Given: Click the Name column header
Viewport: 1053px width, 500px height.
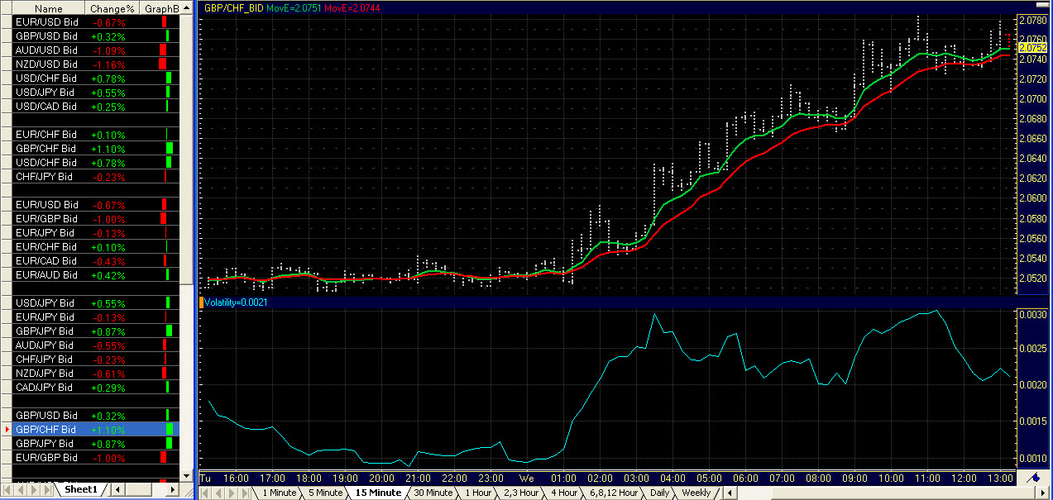Looking at the screenshot, I should [48, 8].
